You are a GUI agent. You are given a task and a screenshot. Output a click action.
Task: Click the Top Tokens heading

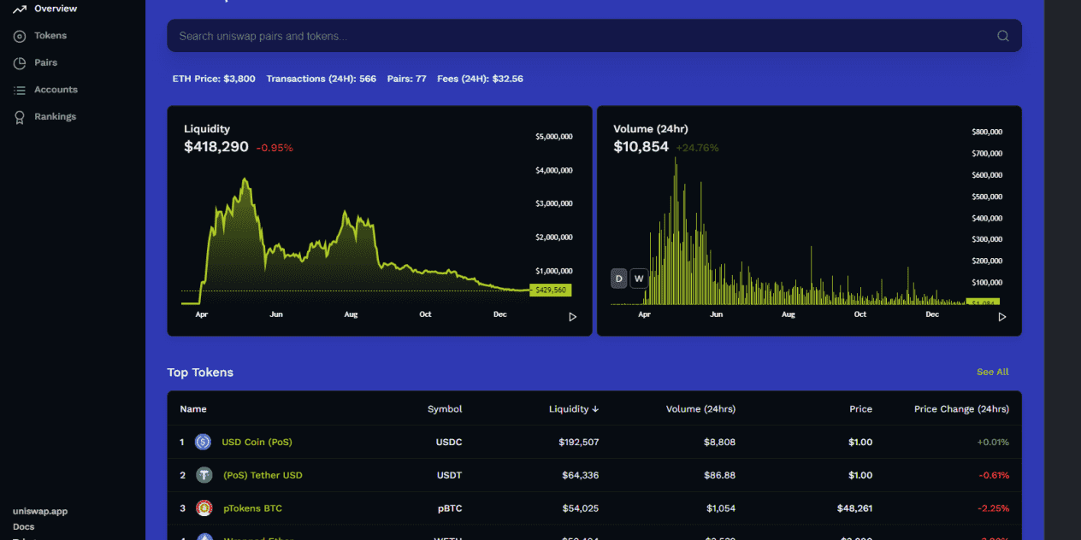tap(200, 373)
